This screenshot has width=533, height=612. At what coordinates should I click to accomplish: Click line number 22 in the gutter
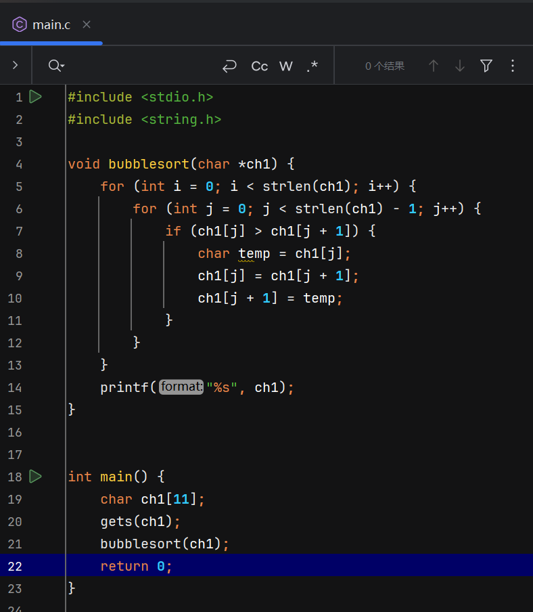(x=15, y=566)
